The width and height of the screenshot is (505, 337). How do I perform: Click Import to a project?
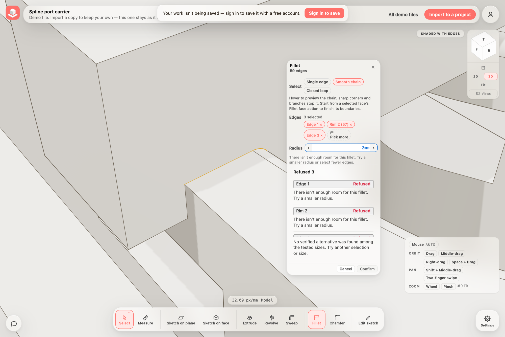(450, 15)
